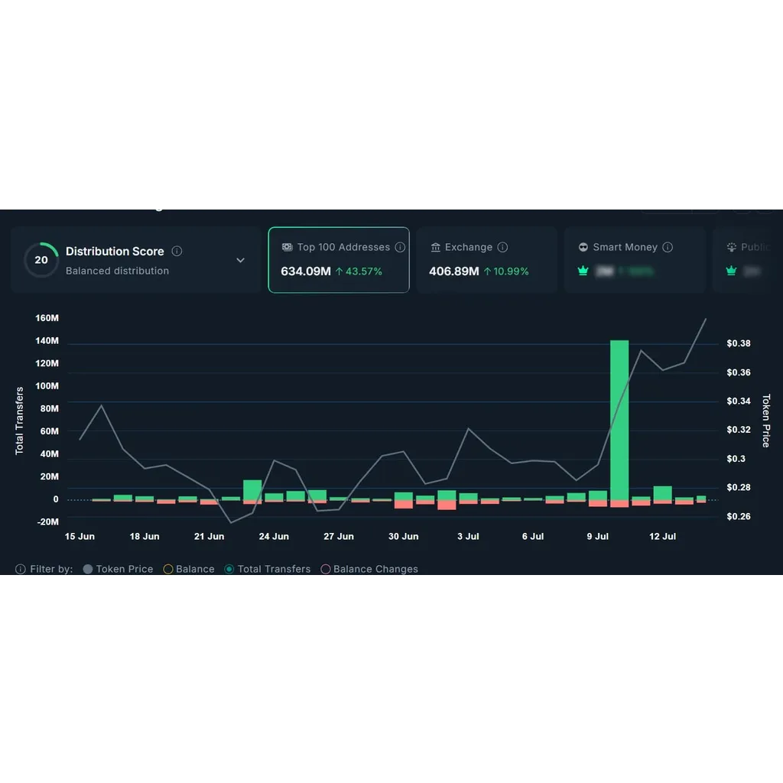Screen dimensions: 783x783
Task: Click the Distribution Score heading
Action: pos(115,251)
